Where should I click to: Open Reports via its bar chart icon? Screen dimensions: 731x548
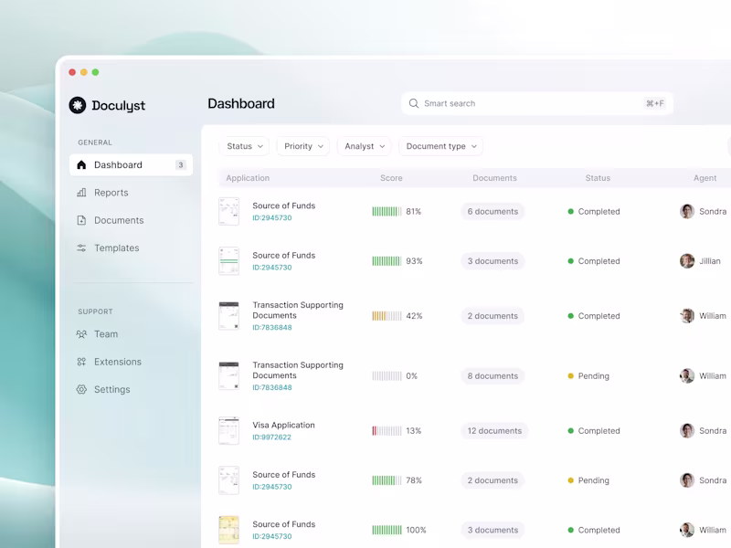(x=82, y=192)
